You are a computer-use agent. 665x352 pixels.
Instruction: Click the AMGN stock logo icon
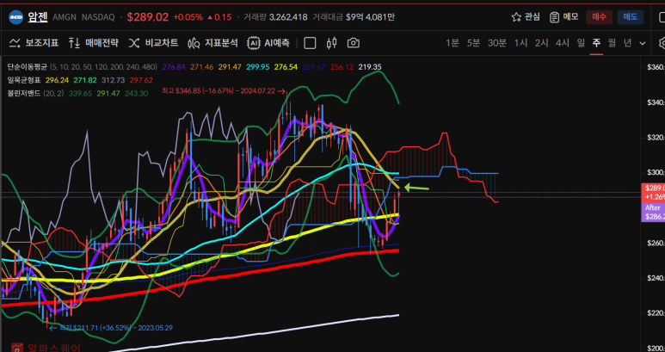point(15,17)
